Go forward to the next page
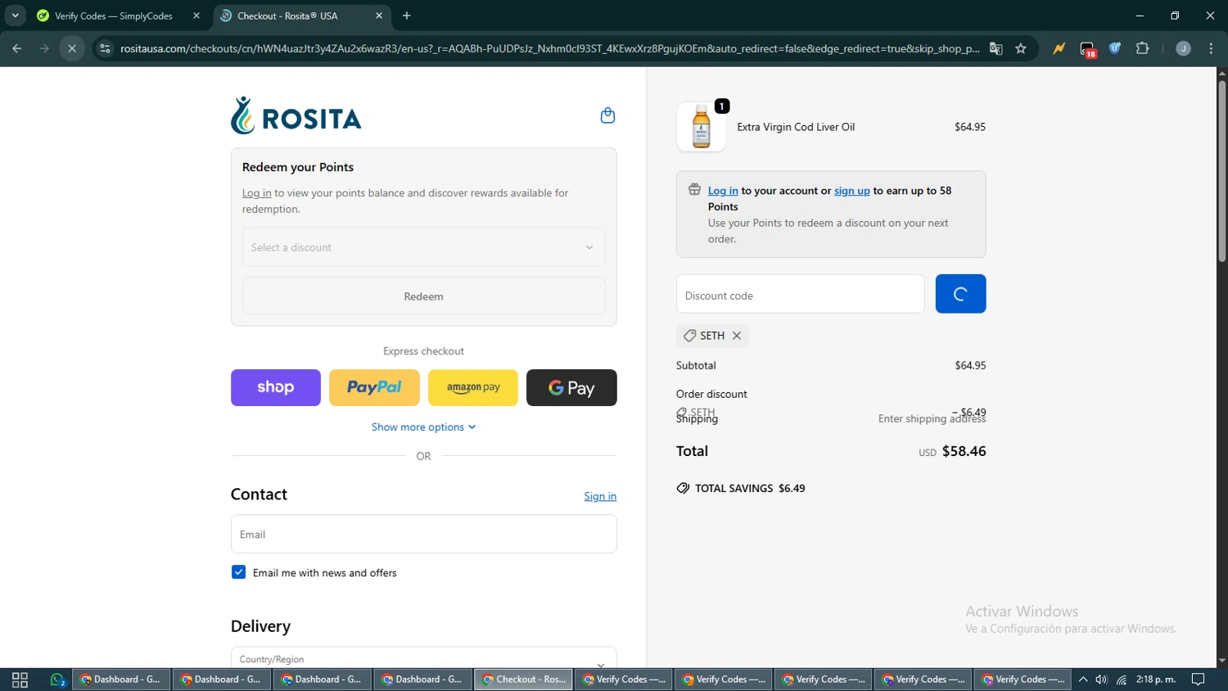This screenshot has width=1228, height=691. point(44,48)
